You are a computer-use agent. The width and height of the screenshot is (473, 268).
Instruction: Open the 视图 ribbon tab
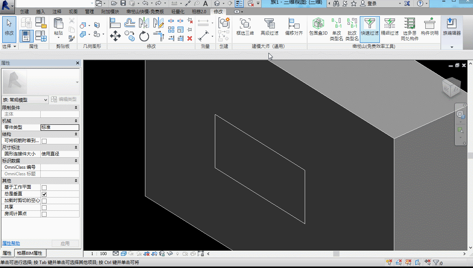pos(73,12)
